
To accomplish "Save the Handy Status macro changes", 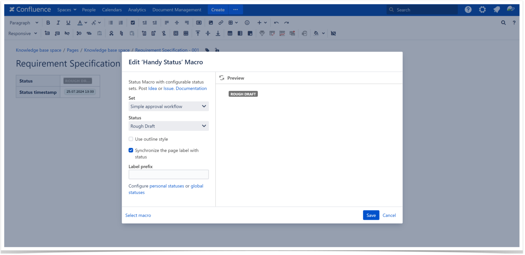I will pos(371,215).
